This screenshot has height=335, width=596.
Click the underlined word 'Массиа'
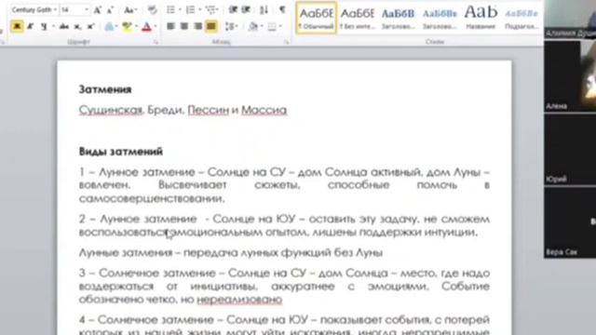coord(264,110)
